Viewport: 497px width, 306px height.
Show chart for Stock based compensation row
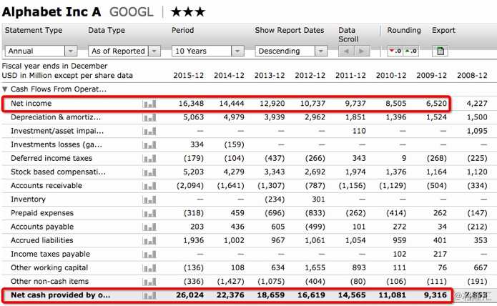pos(149,172)
